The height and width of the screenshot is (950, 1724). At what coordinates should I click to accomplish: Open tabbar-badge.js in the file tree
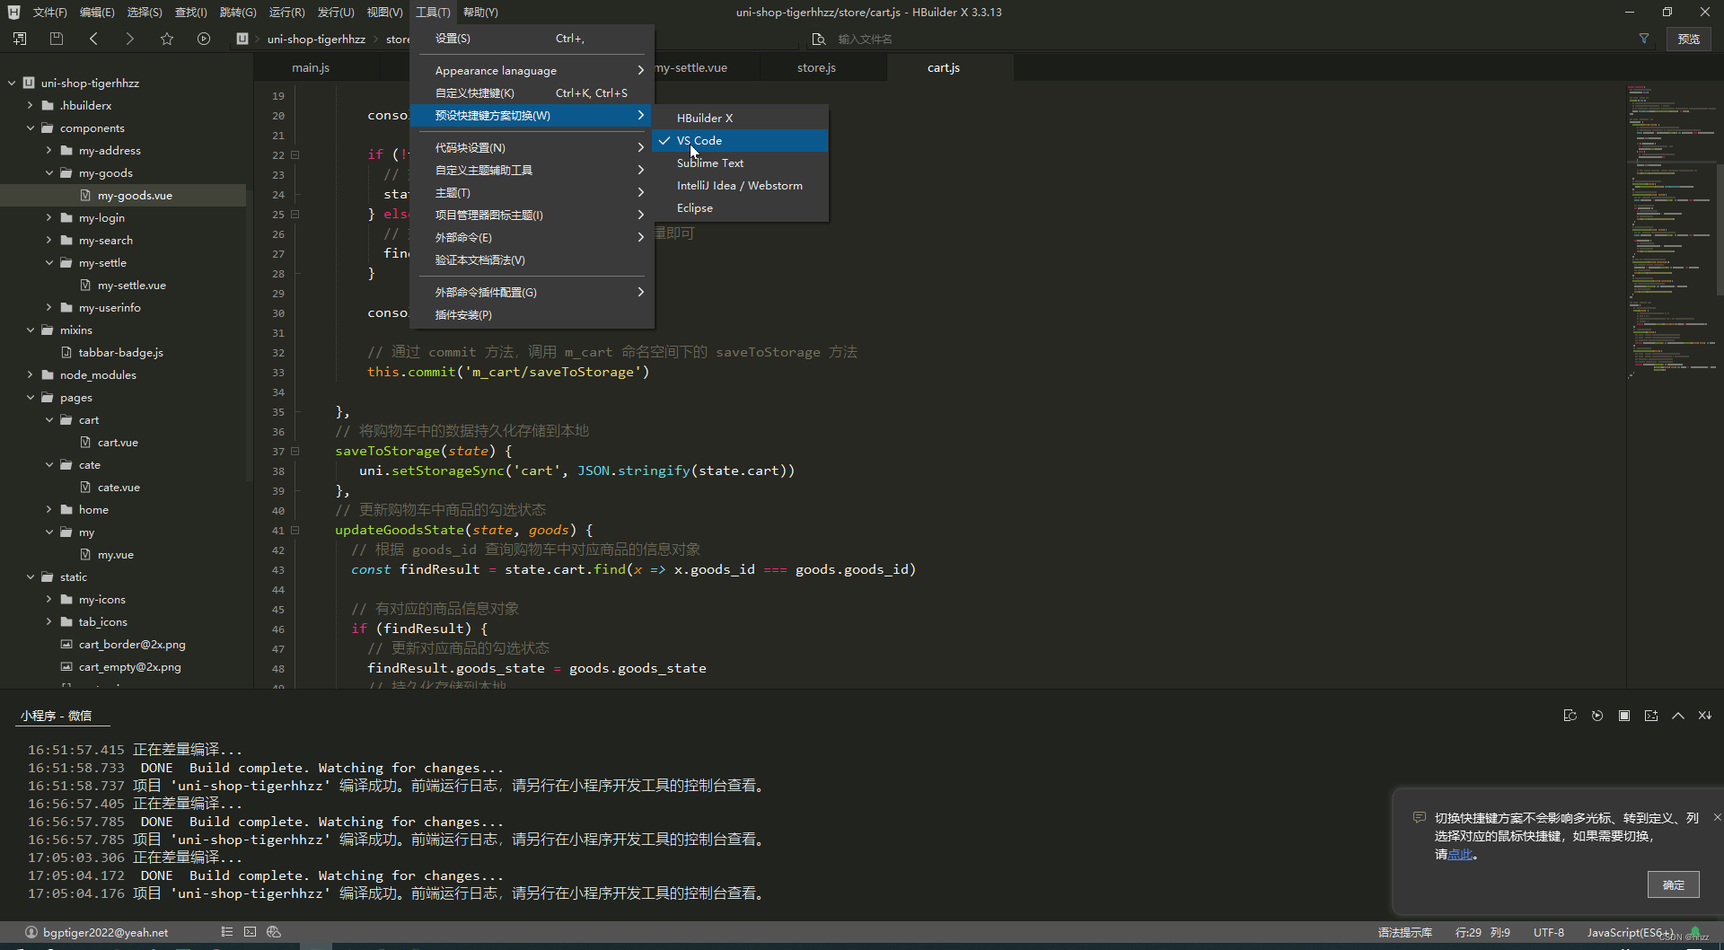tap(120, 352)
